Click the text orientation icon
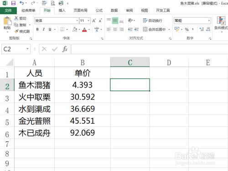This screenshot has width=228, height=171. (130, 21)
